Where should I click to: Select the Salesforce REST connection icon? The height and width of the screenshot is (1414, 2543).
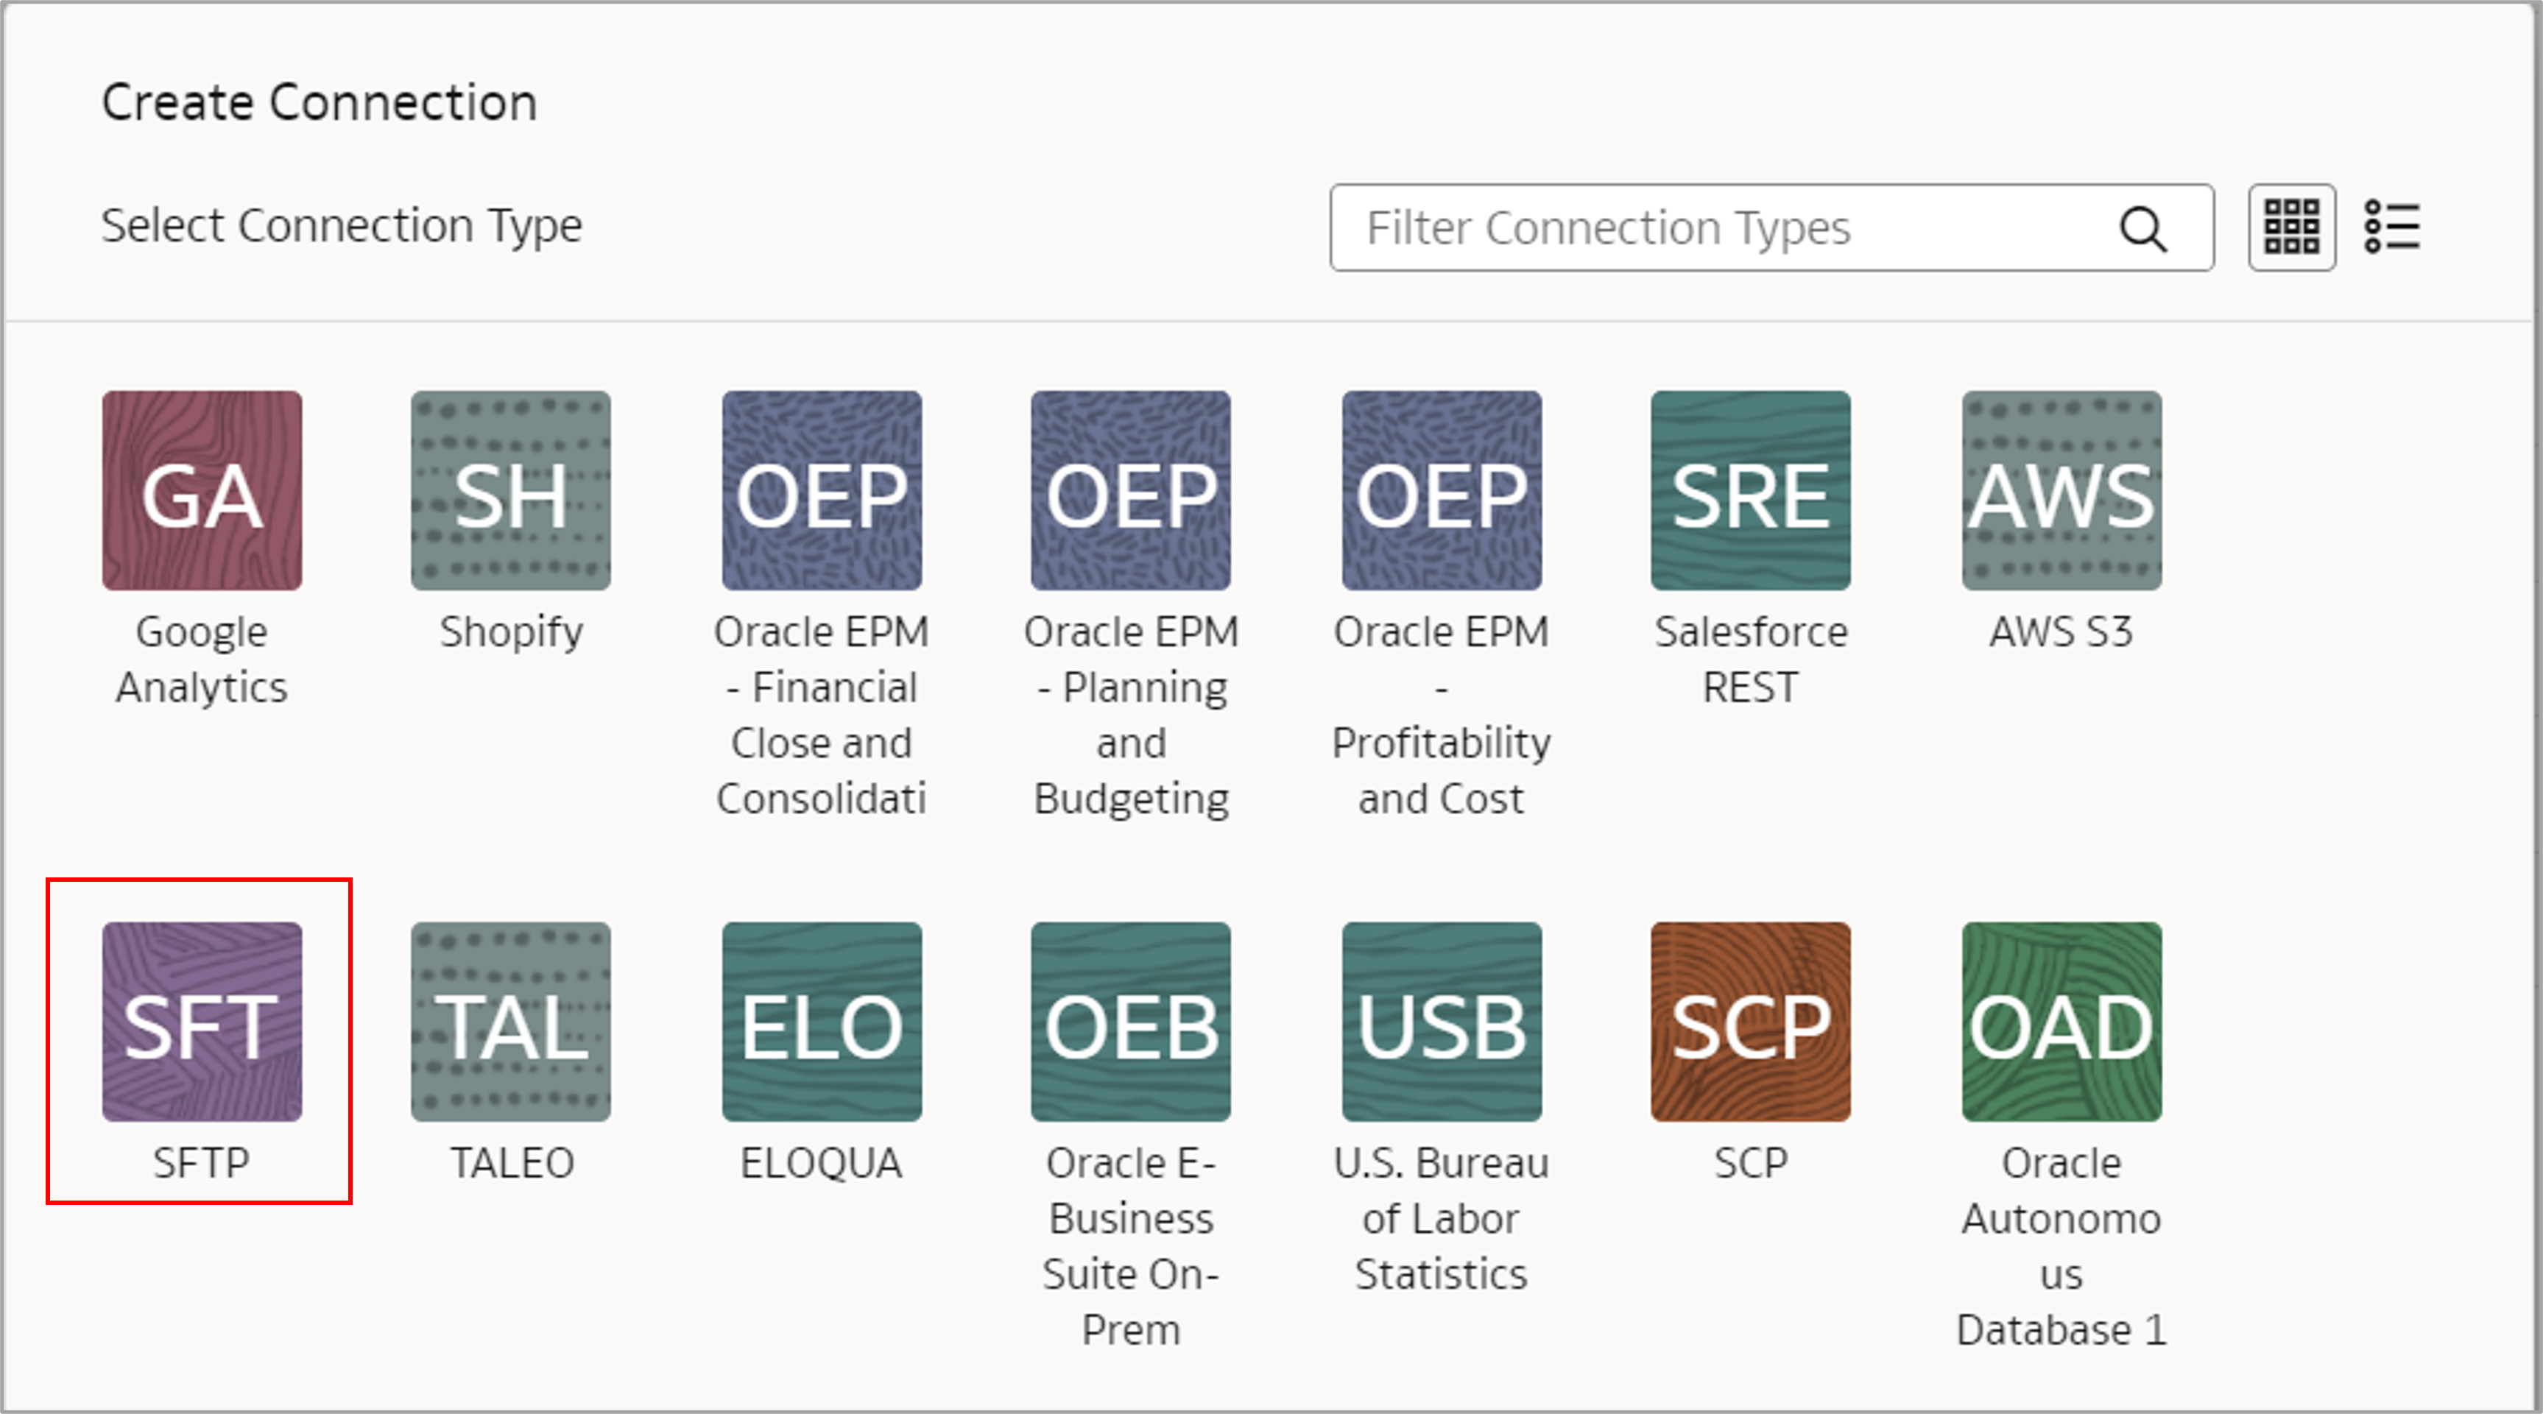pyautogui.click(x=1750, y=490)
